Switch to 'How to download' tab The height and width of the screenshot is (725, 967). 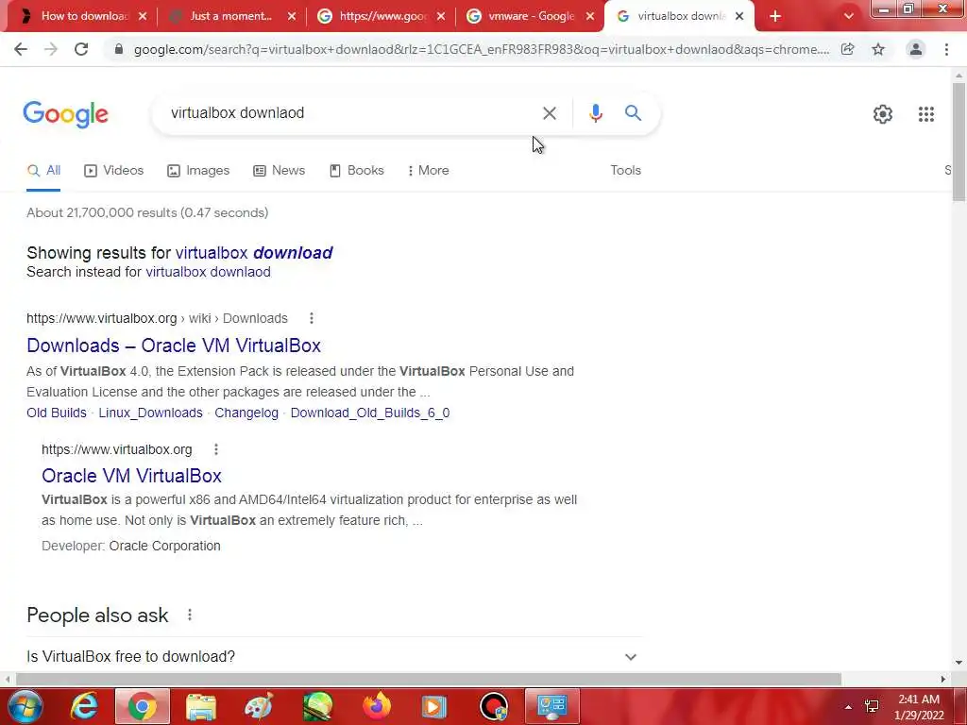click(x=84, y=17)
